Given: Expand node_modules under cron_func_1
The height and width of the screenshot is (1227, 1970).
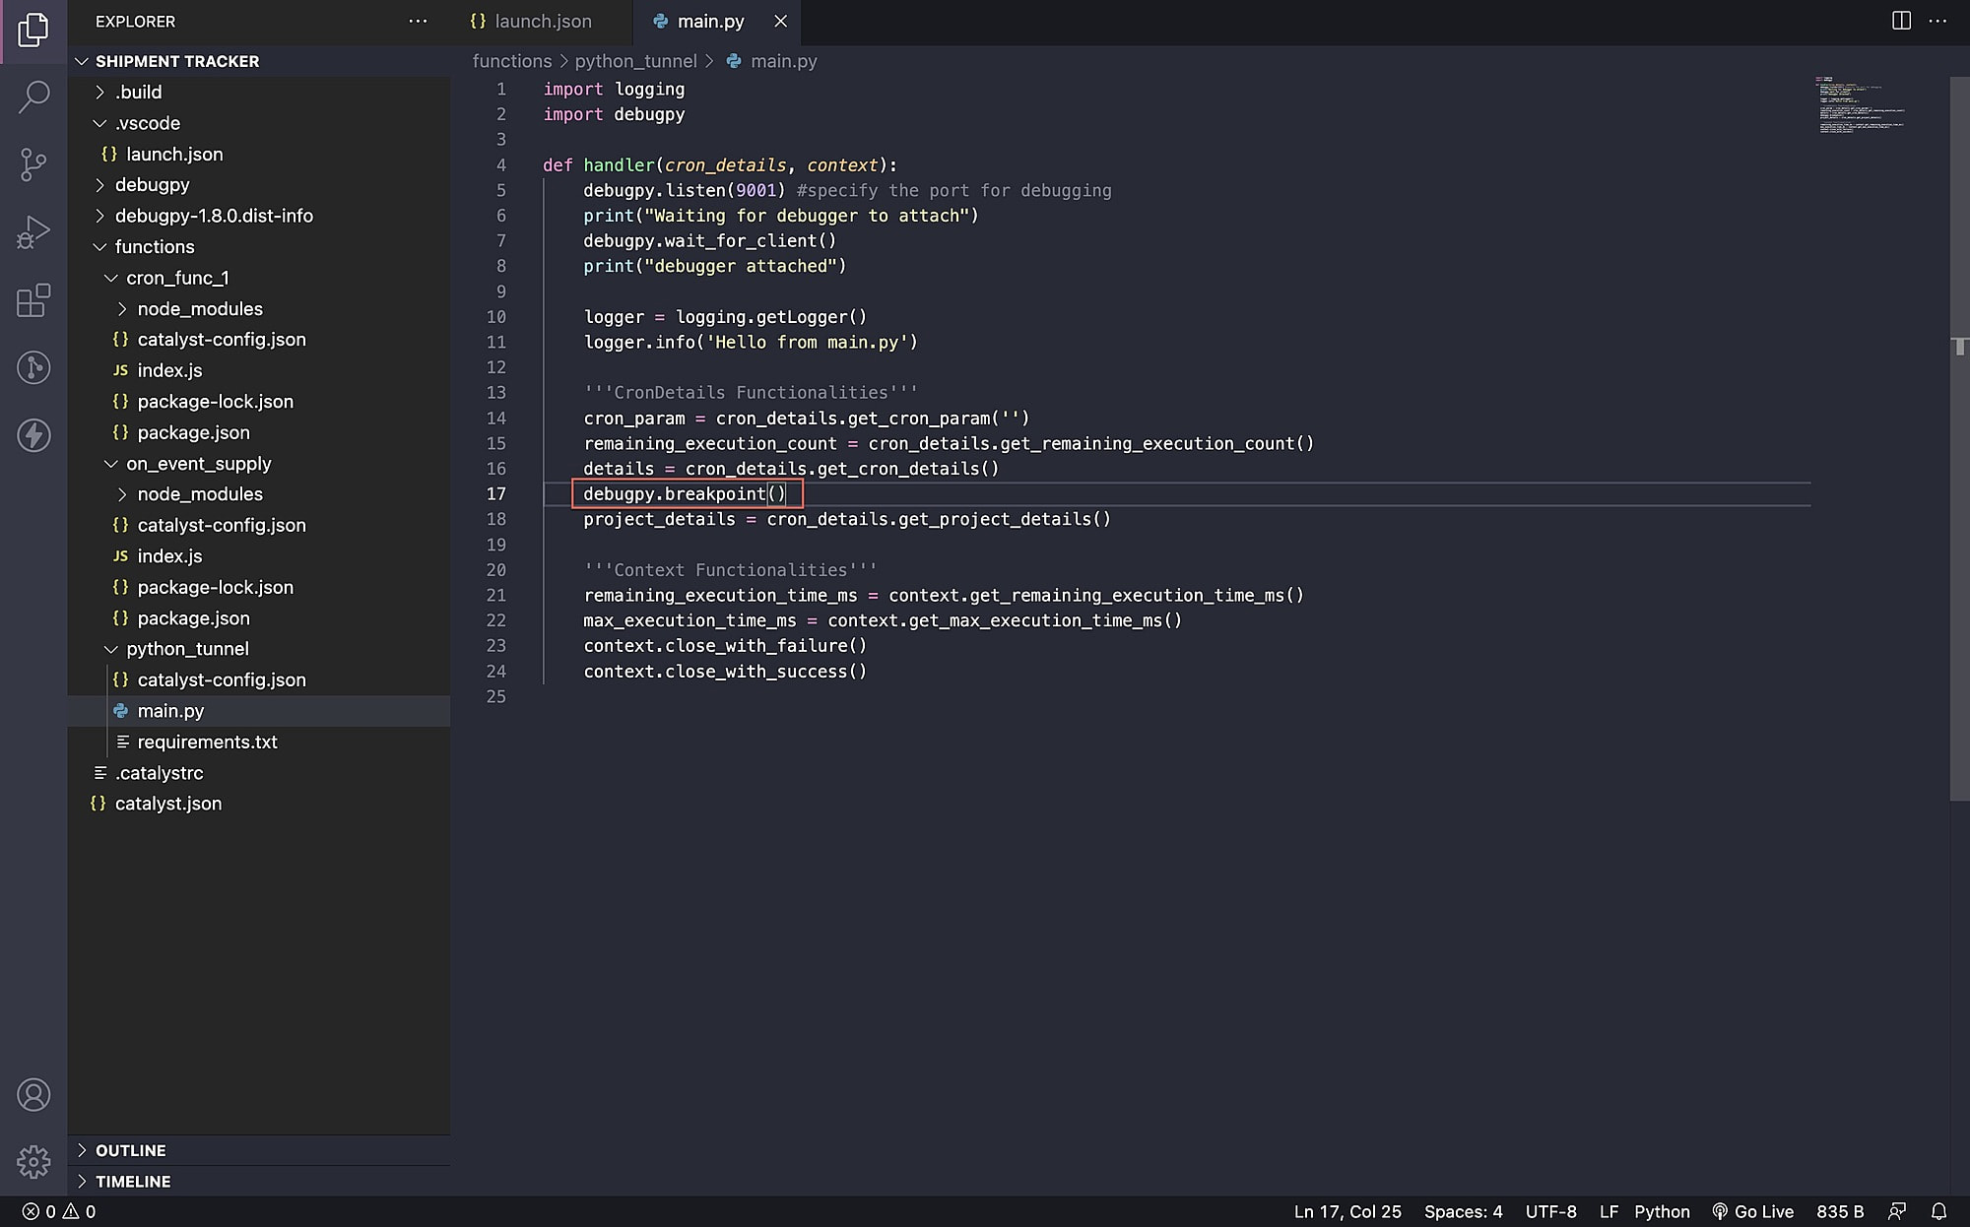Looking at the screenshot, I should tap(260, 308).
